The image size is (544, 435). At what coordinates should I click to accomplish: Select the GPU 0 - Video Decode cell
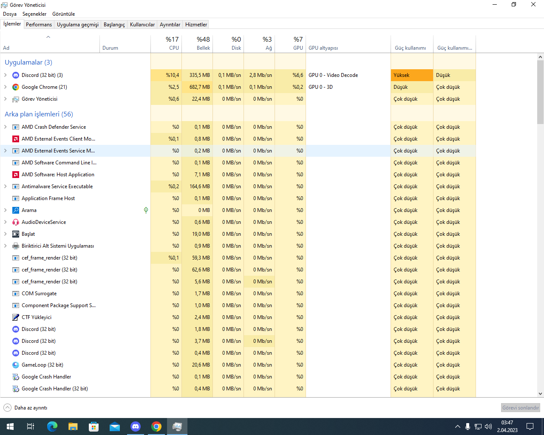coord(348,75)
